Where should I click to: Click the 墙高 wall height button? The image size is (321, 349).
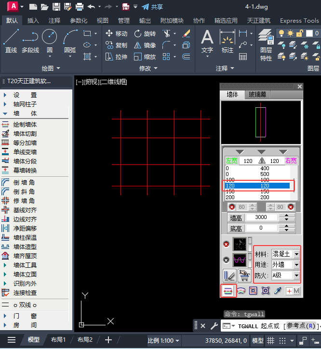pos(236,218)
